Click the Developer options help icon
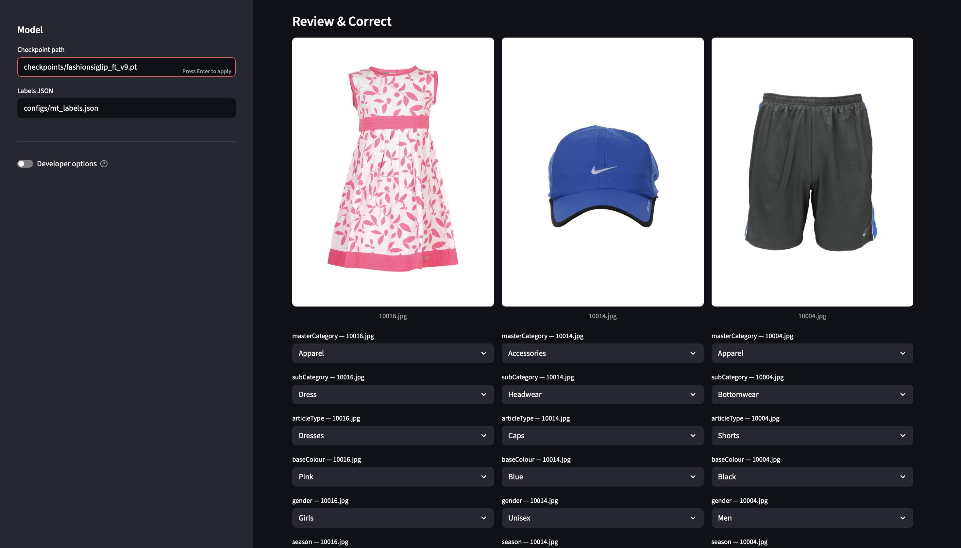 coord(104,164)
